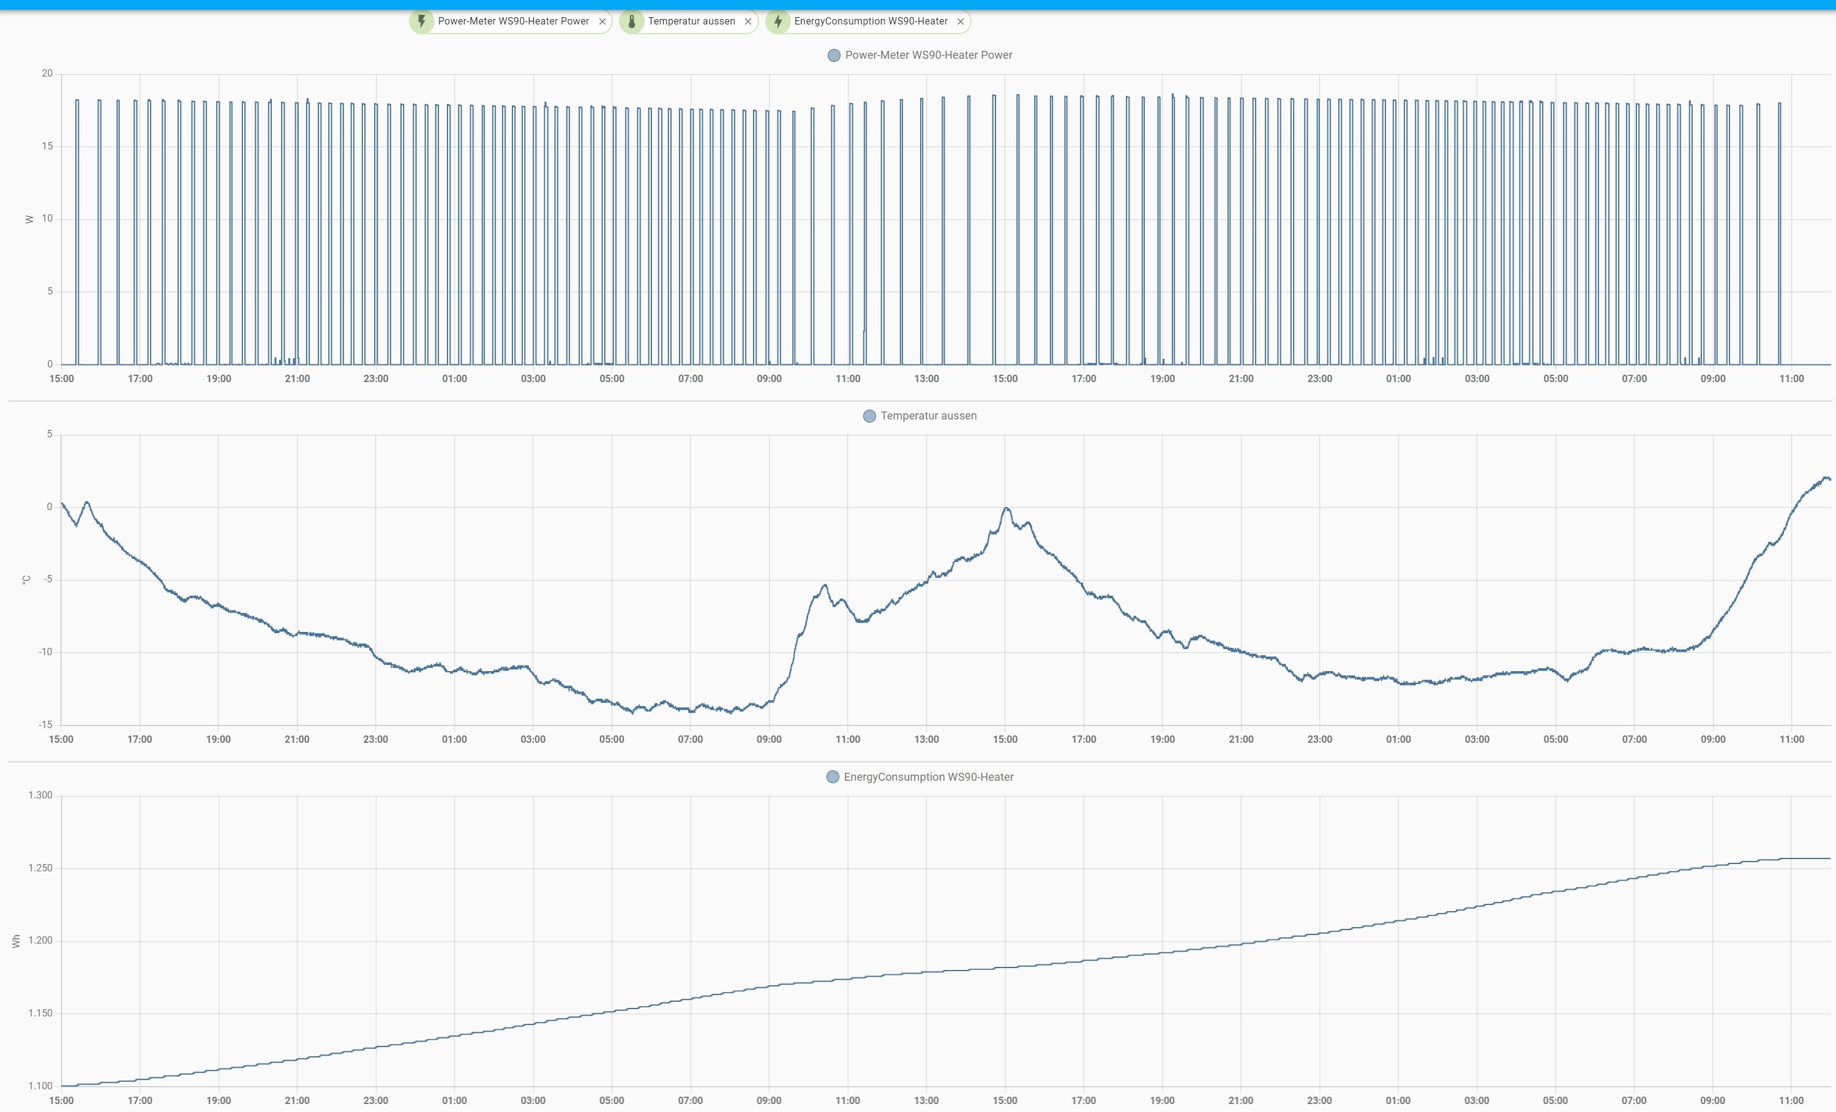This screenshot has width=1836, height=1112.
Task: Click the EnergyConsumption WS90-Heater chip label
Action: (x=871, y=21)
